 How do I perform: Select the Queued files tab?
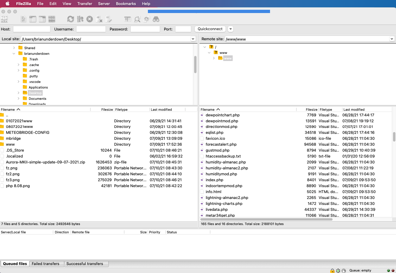click(x=15, y=264)
